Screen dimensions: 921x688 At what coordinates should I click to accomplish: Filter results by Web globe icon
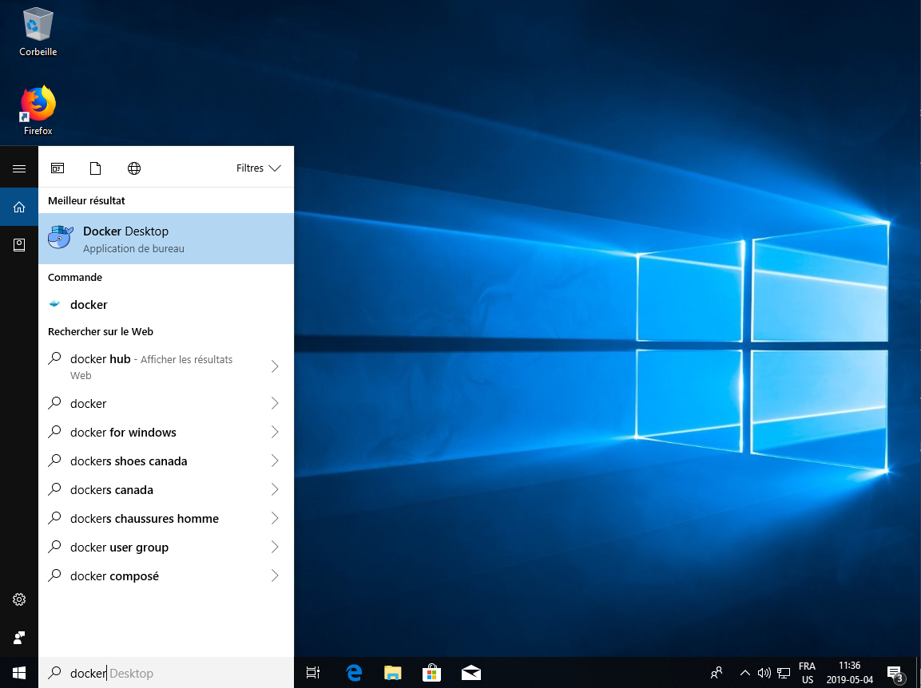click(x=134, y=168)
